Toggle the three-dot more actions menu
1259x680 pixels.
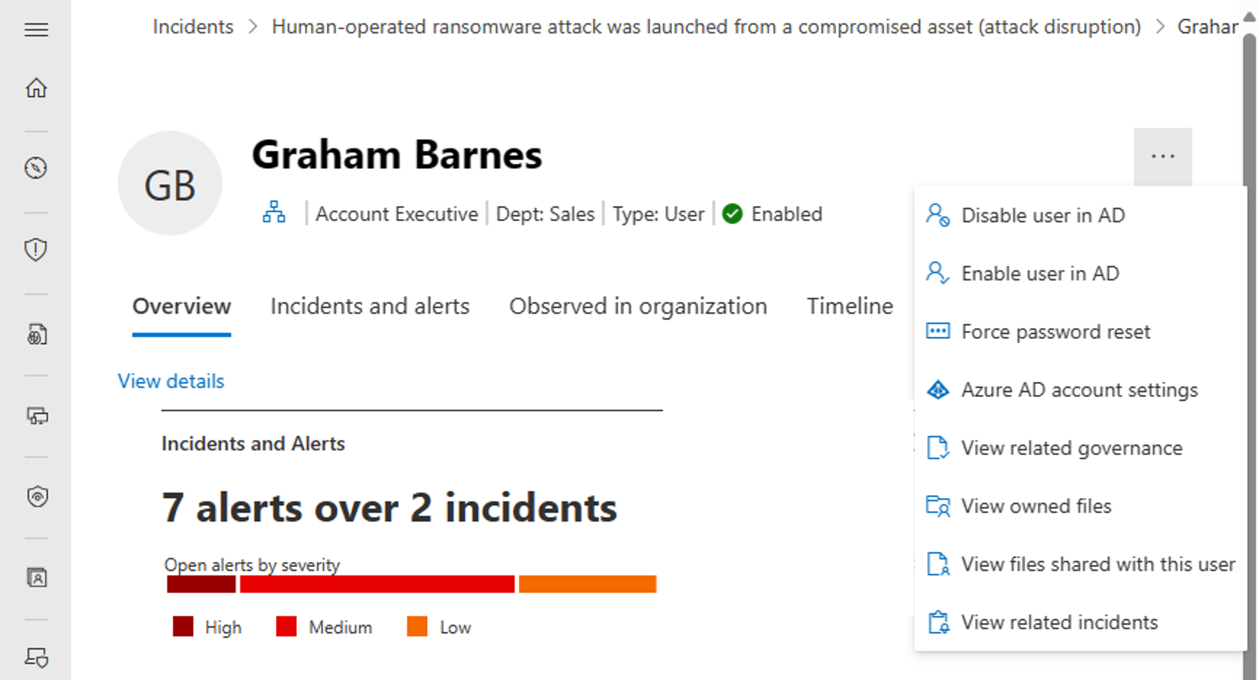pyautogui.click(x=1163, y=156)
